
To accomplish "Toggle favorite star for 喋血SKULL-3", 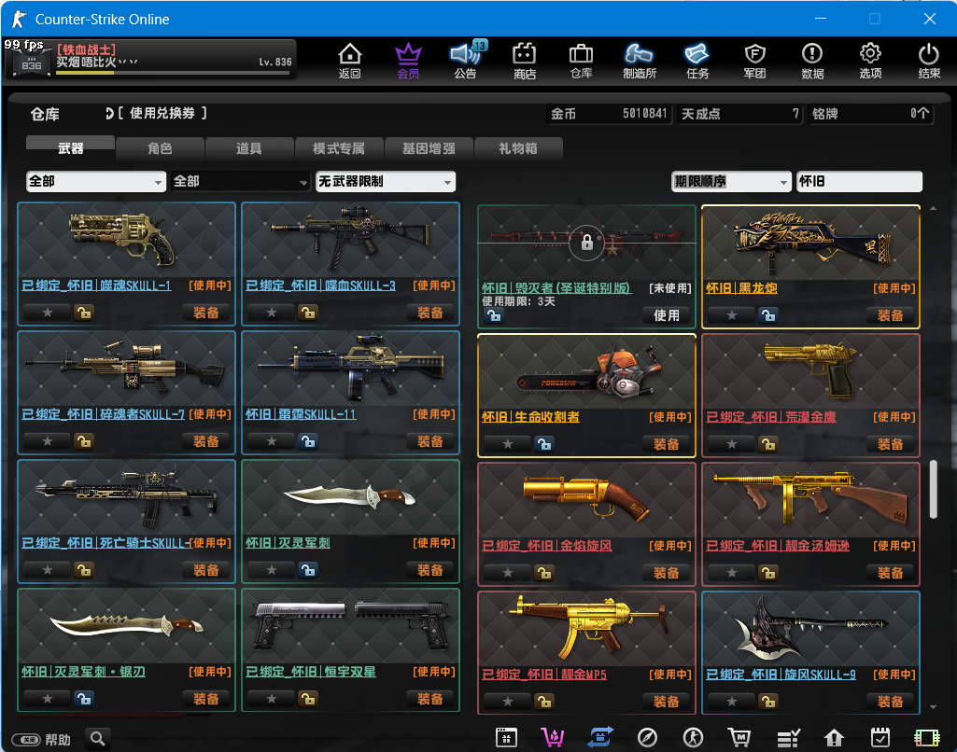I will pyautogui.click(x=272, y=313).
